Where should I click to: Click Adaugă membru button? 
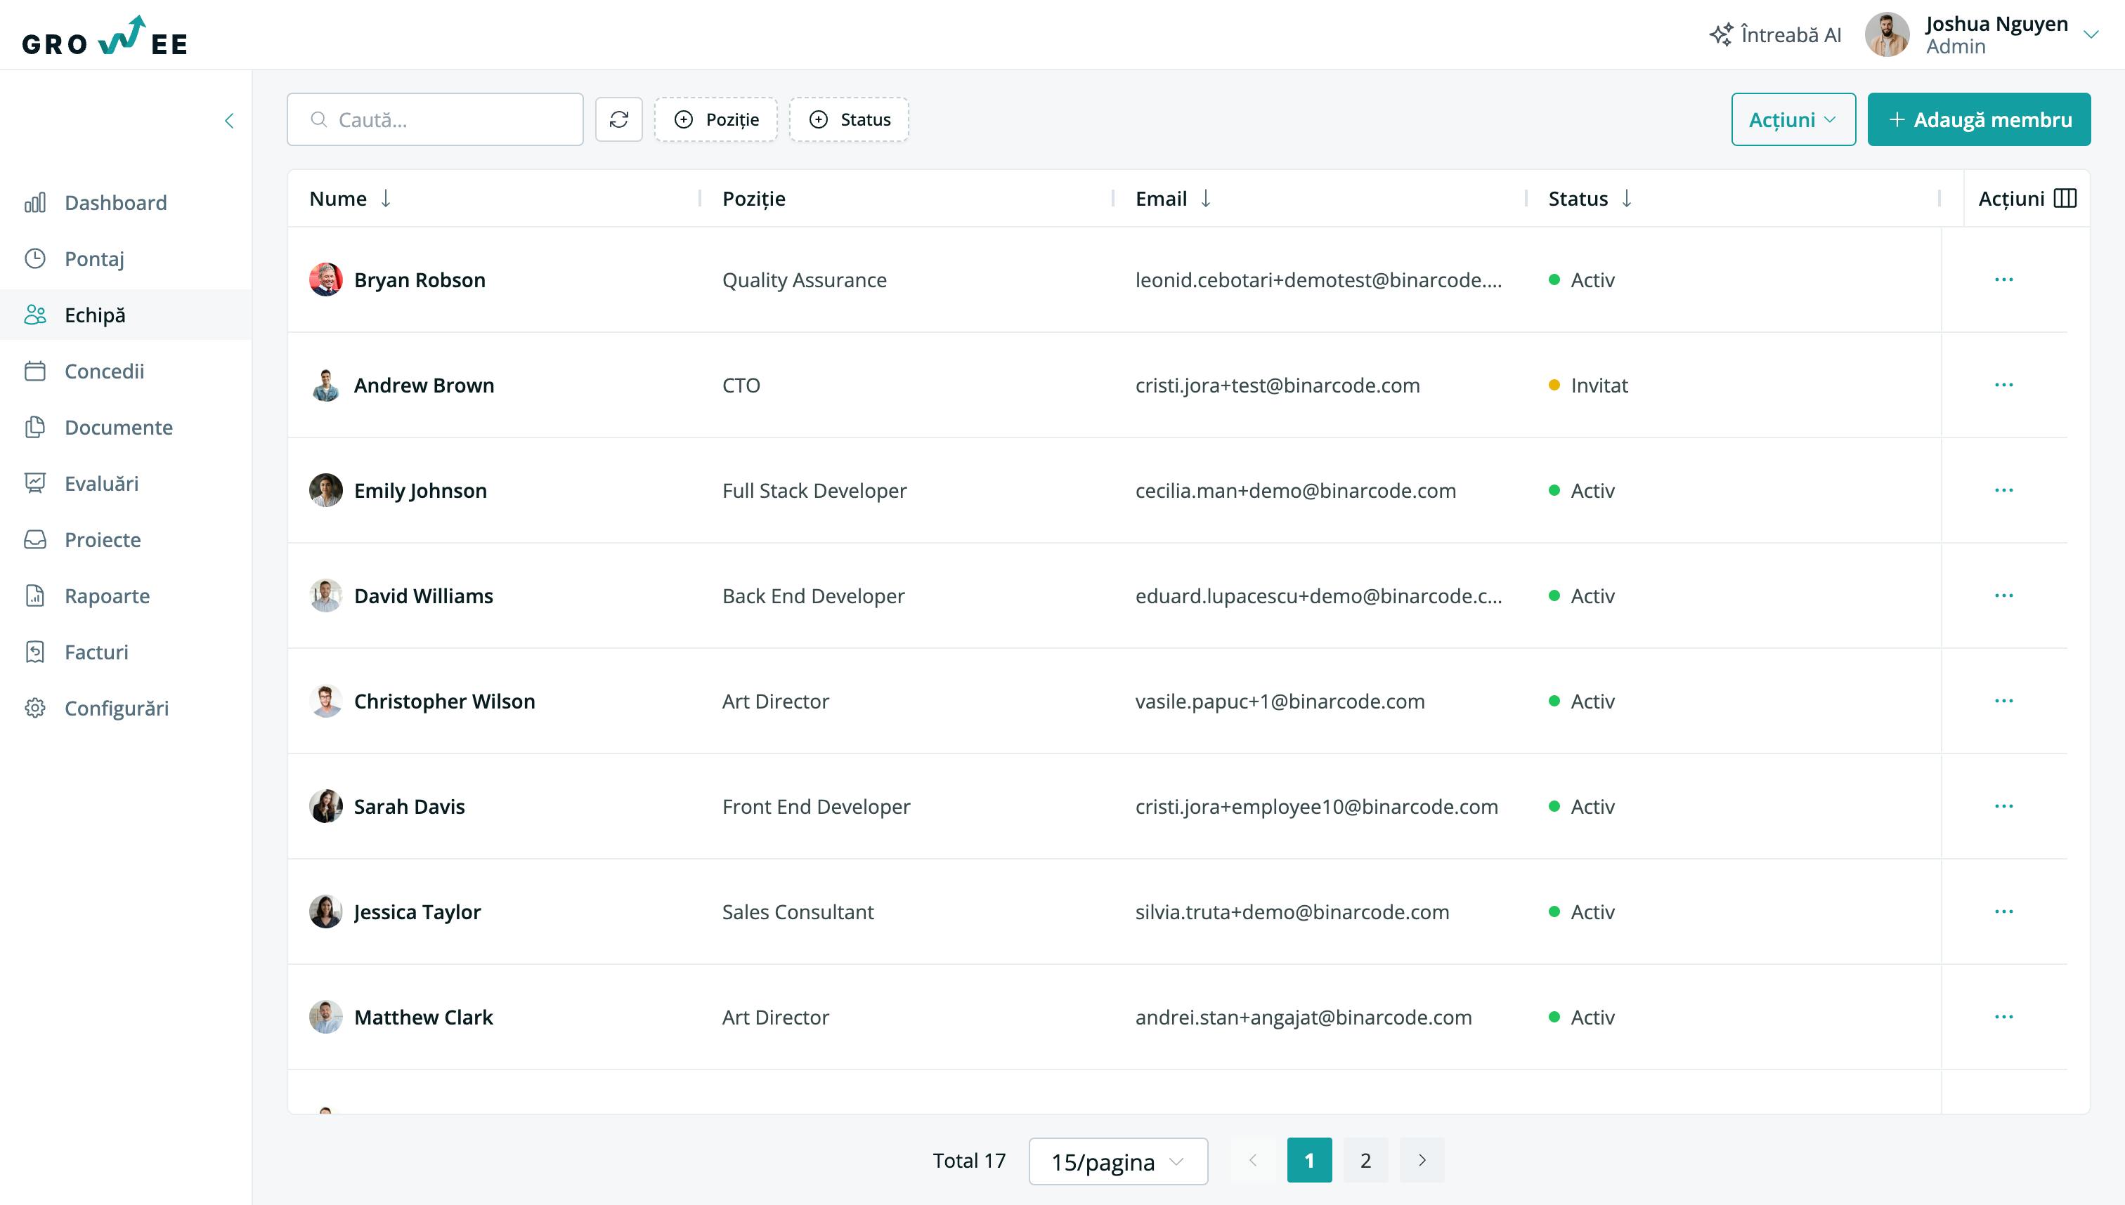click(1978, 120)
